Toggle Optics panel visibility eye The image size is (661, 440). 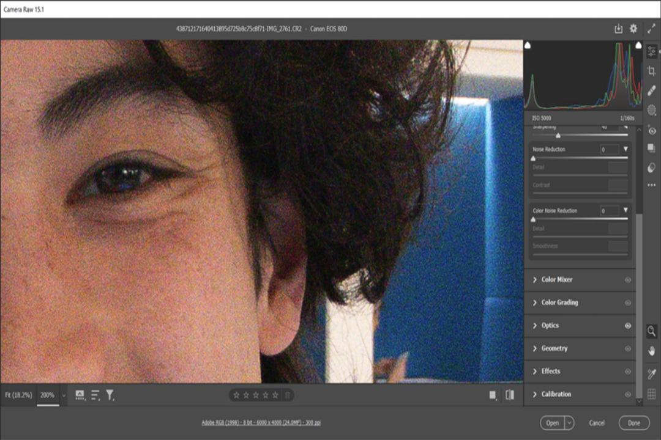tap(628, 326)
